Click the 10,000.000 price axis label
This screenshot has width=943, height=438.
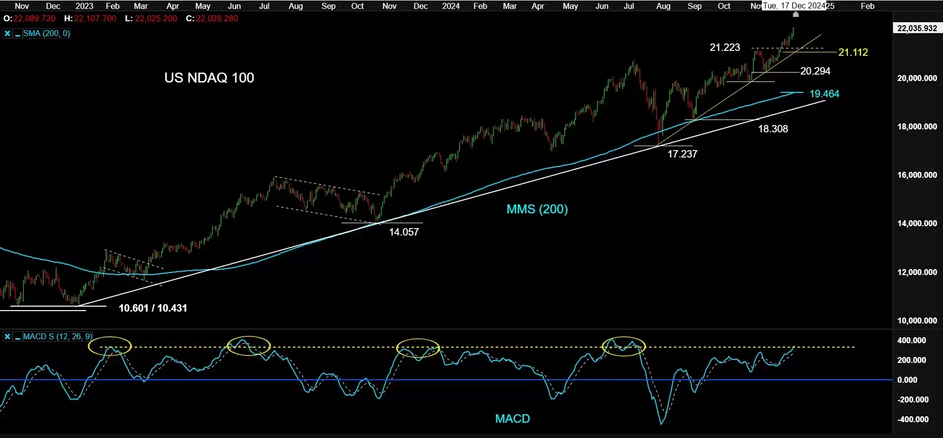(x=917, y=320)
